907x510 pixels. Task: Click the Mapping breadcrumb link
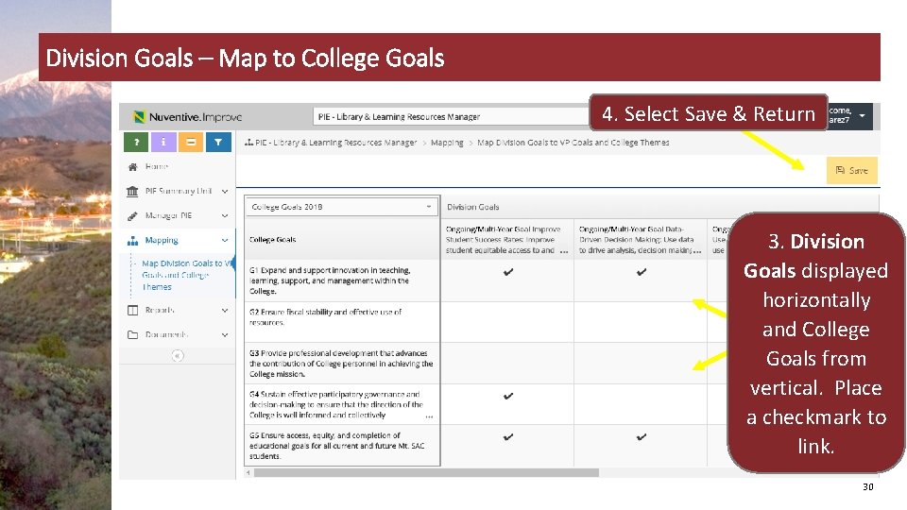[x=447, y=143]
